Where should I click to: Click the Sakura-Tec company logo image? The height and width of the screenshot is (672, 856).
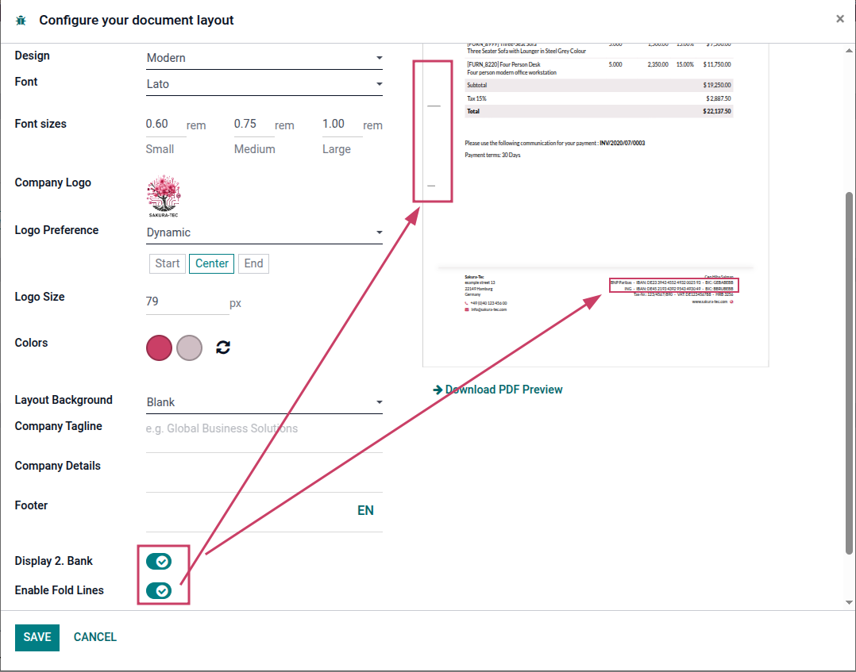coord(164,197)
